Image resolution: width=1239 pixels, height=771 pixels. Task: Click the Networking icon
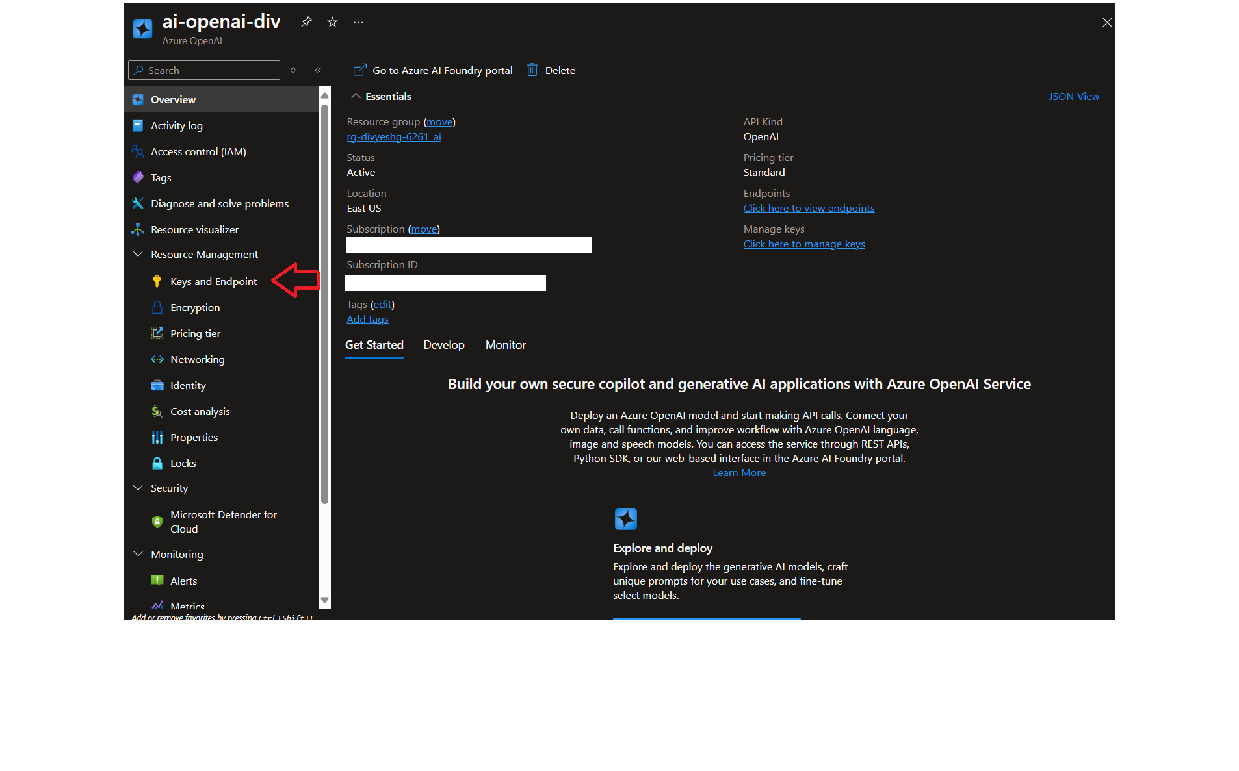(157, 359)
